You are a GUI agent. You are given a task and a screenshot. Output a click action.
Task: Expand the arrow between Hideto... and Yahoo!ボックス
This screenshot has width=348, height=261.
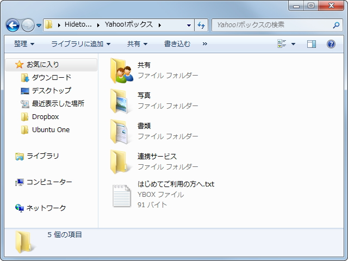(98, 25)
